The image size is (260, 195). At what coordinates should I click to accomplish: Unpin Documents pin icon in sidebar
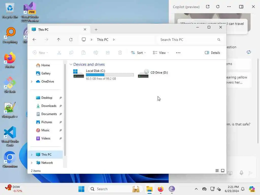point(60,114)
